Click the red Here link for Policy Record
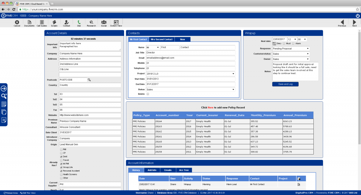The height and width of the screenshot is (195, 361). (x=210, y=107)
